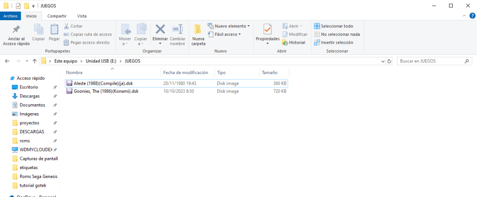This screenshot has height=197, width=477.
Task: Open Propiedades from the ribbon
Action: [x=267, y=30]
